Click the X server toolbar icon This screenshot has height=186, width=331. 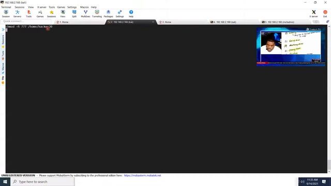(314, 13)
